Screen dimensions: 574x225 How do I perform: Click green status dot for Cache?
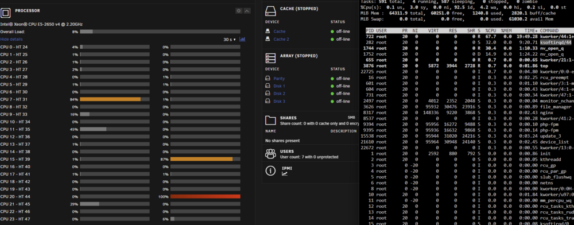(332, 32)
